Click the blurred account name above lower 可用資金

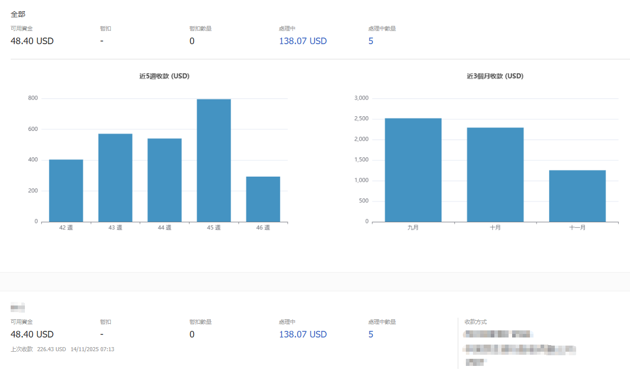18,307
